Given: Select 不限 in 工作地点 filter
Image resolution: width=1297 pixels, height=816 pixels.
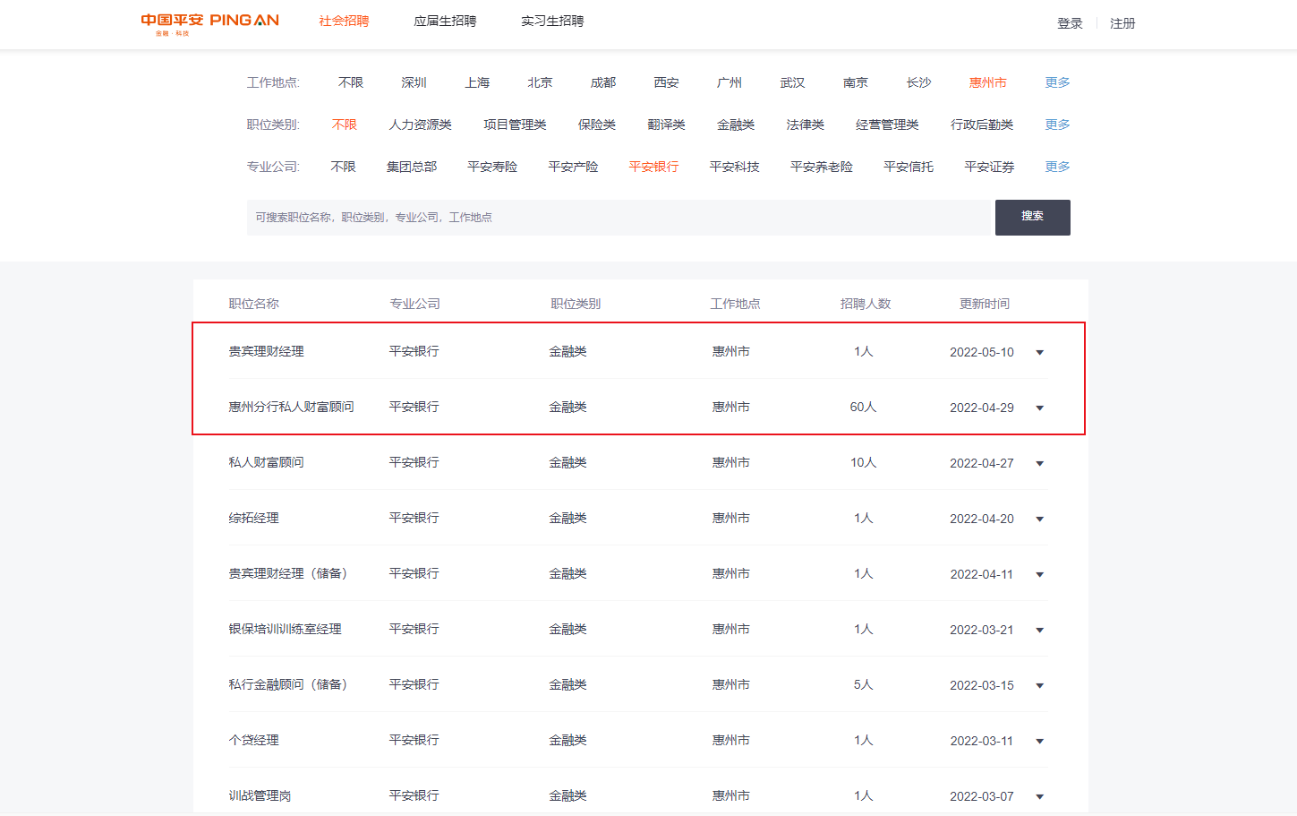Looking at the screenshot, I should tap(351, 82).
